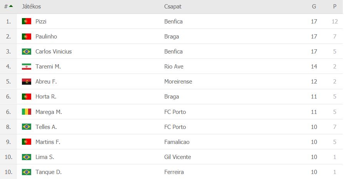Click the Brazil flag beside Carlos Vinicius
This screenshot has height=179, width=344.
click(x=27, y=52)
